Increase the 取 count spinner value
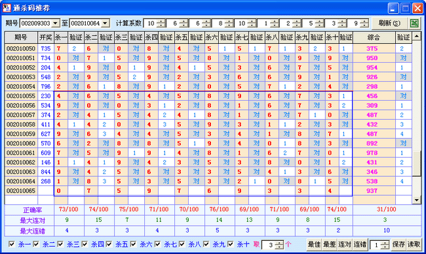The height and width of the screenshot is (254, 426). 279,243
